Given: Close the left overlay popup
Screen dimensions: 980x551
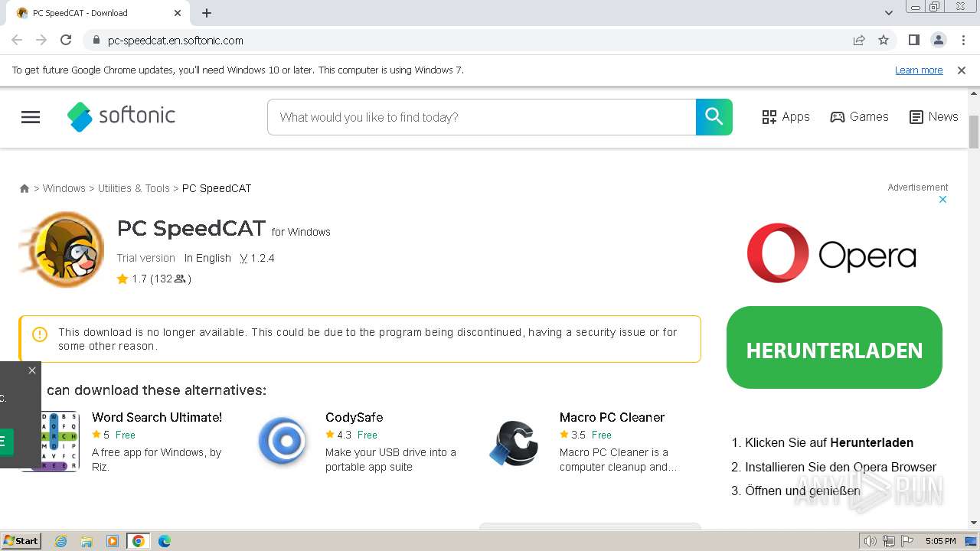Looking at the screenshot, I should [32, 370].
